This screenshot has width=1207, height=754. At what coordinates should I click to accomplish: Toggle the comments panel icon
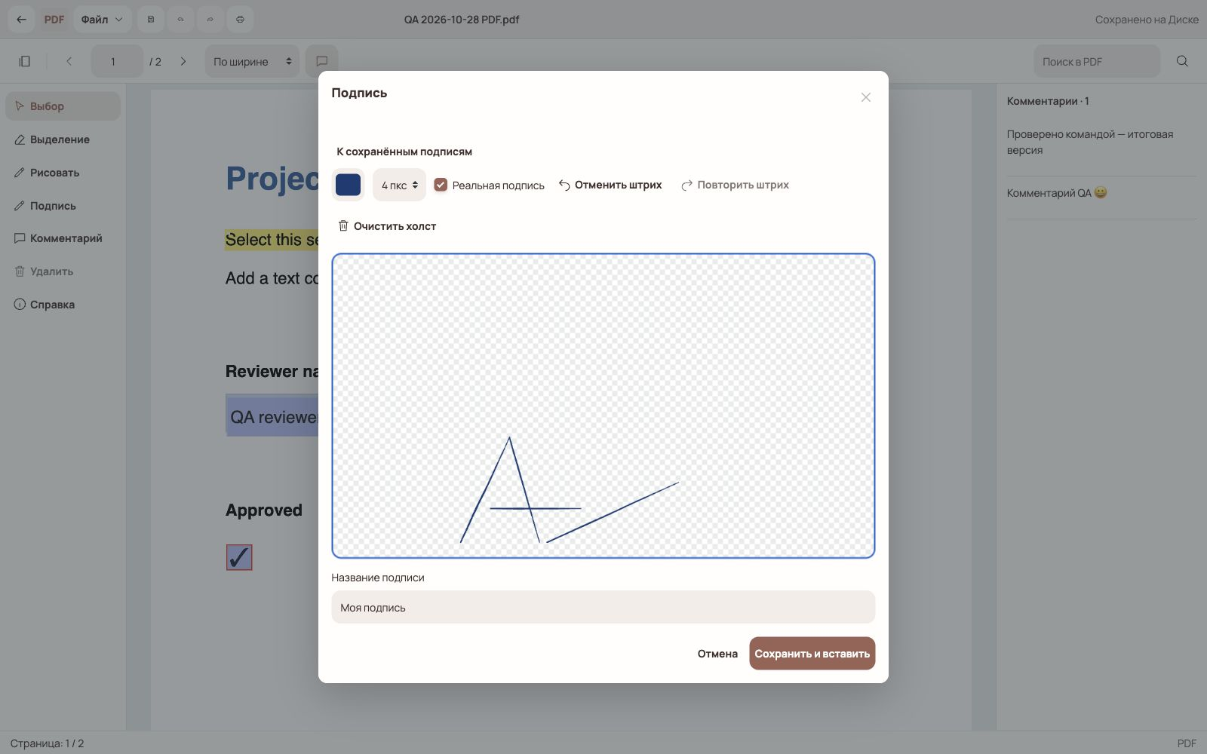tap(321, 61)
